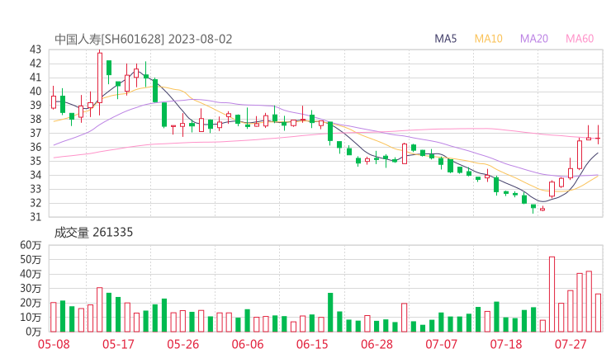Select the 05-26 date axis label
Image resolution: width=611 pixels, height=363 pixels.
click(182, 344)
